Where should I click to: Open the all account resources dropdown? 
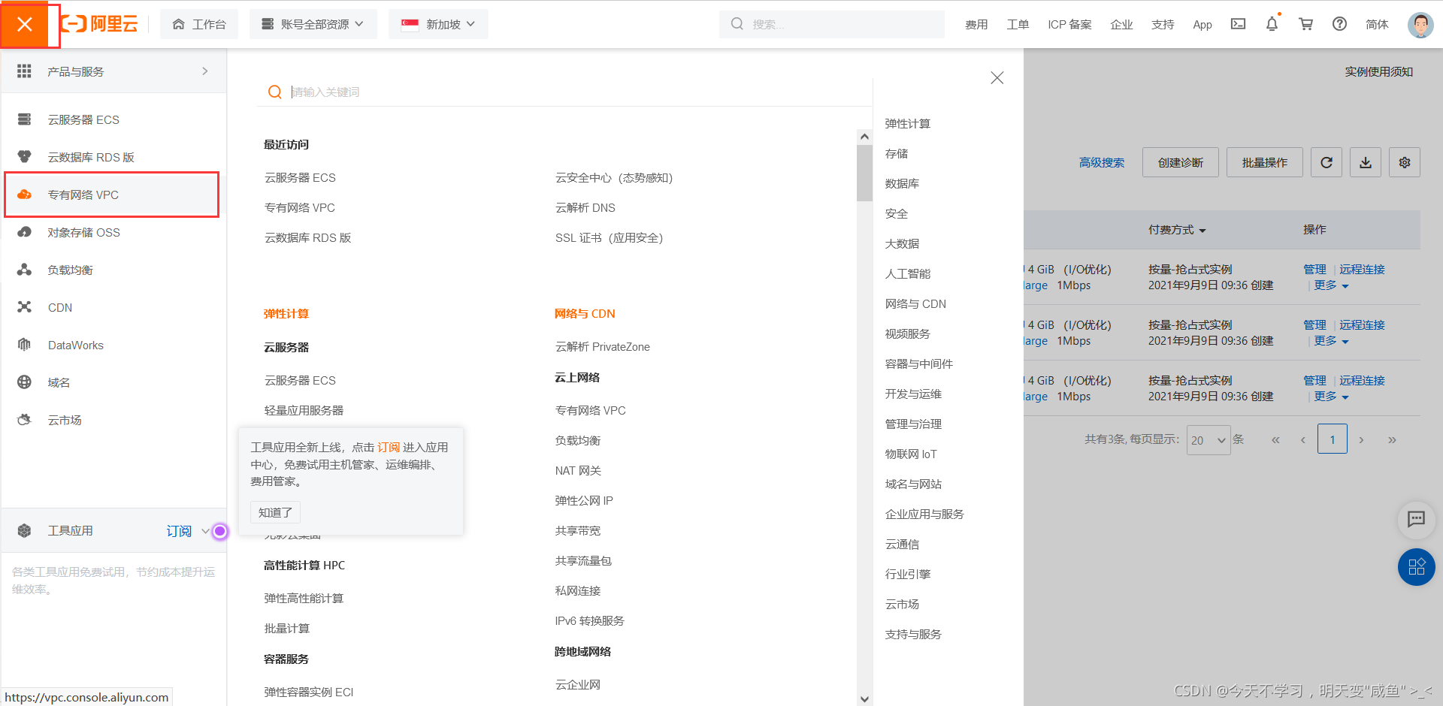click(x=313, y=24)
